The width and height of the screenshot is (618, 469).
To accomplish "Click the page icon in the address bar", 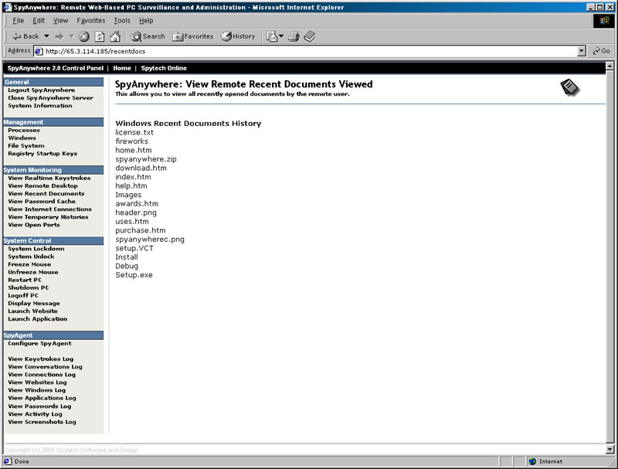I will coord(39,51).
